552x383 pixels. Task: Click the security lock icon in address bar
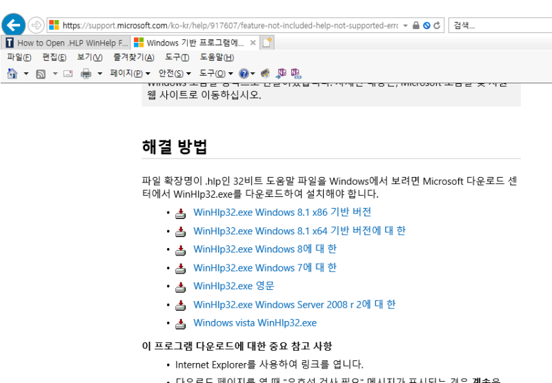(x=416, y=25)
